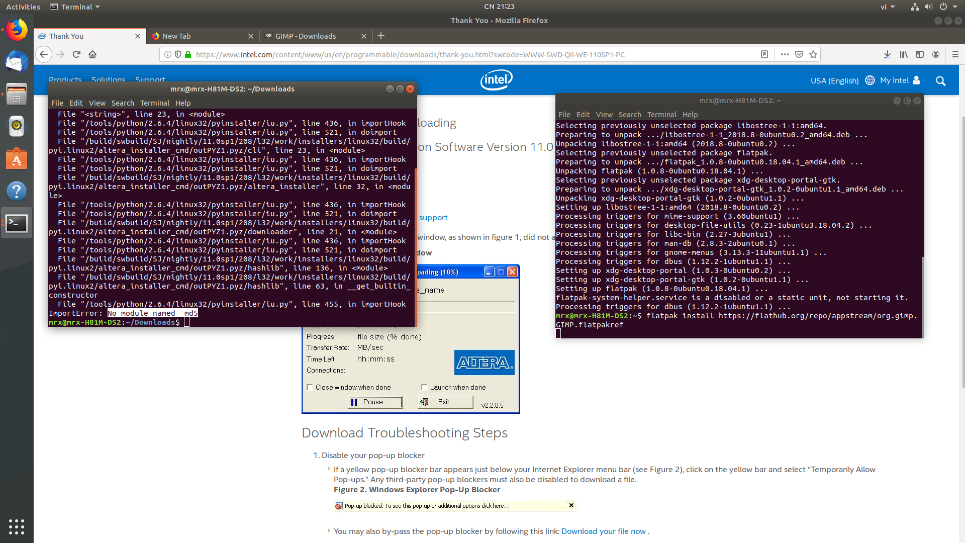
Task: Open Firefox account icon
Action: click(936, 54)
